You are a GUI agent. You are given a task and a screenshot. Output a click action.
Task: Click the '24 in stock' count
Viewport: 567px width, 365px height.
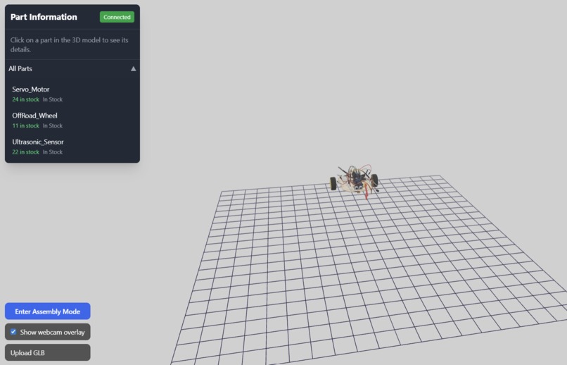[25, 99]
